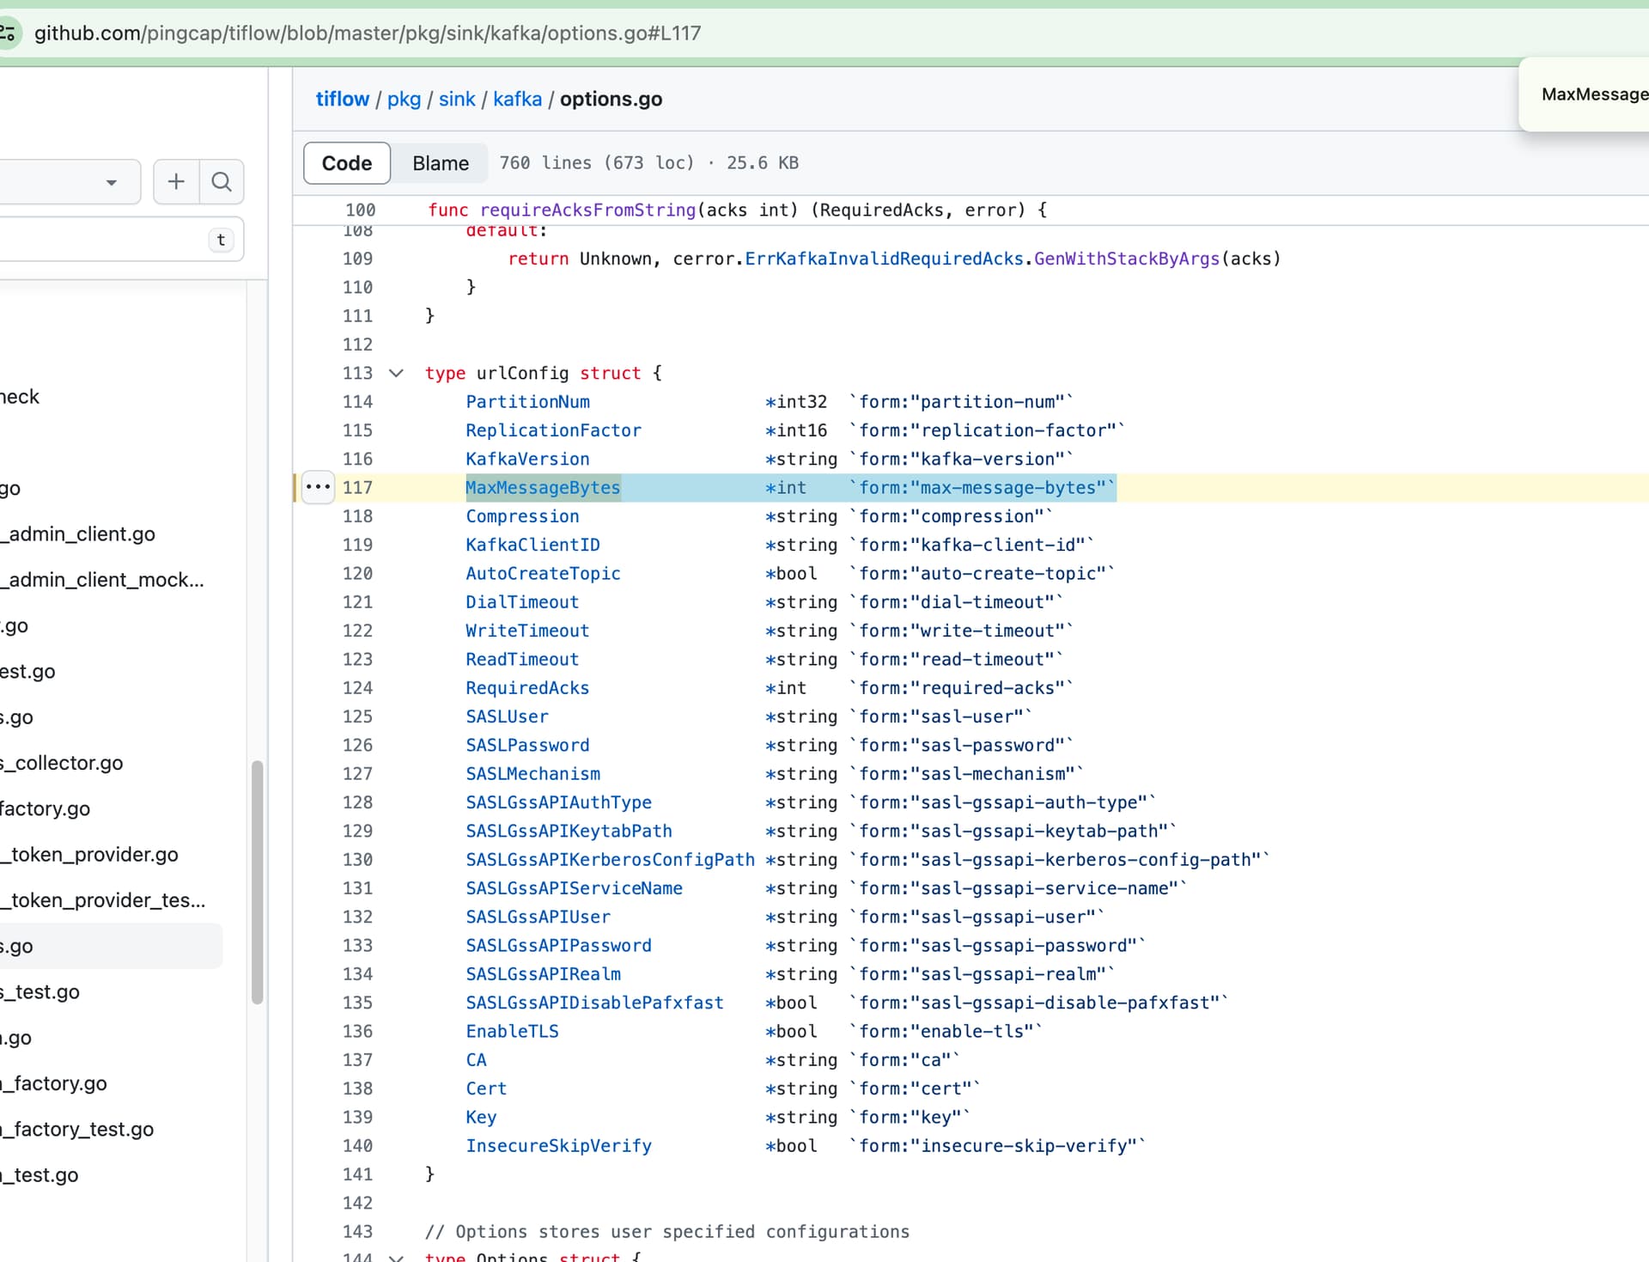The height and width of the screenshot is (1262, 1649).
Task: Click line number 117
Action: [357, 487]
